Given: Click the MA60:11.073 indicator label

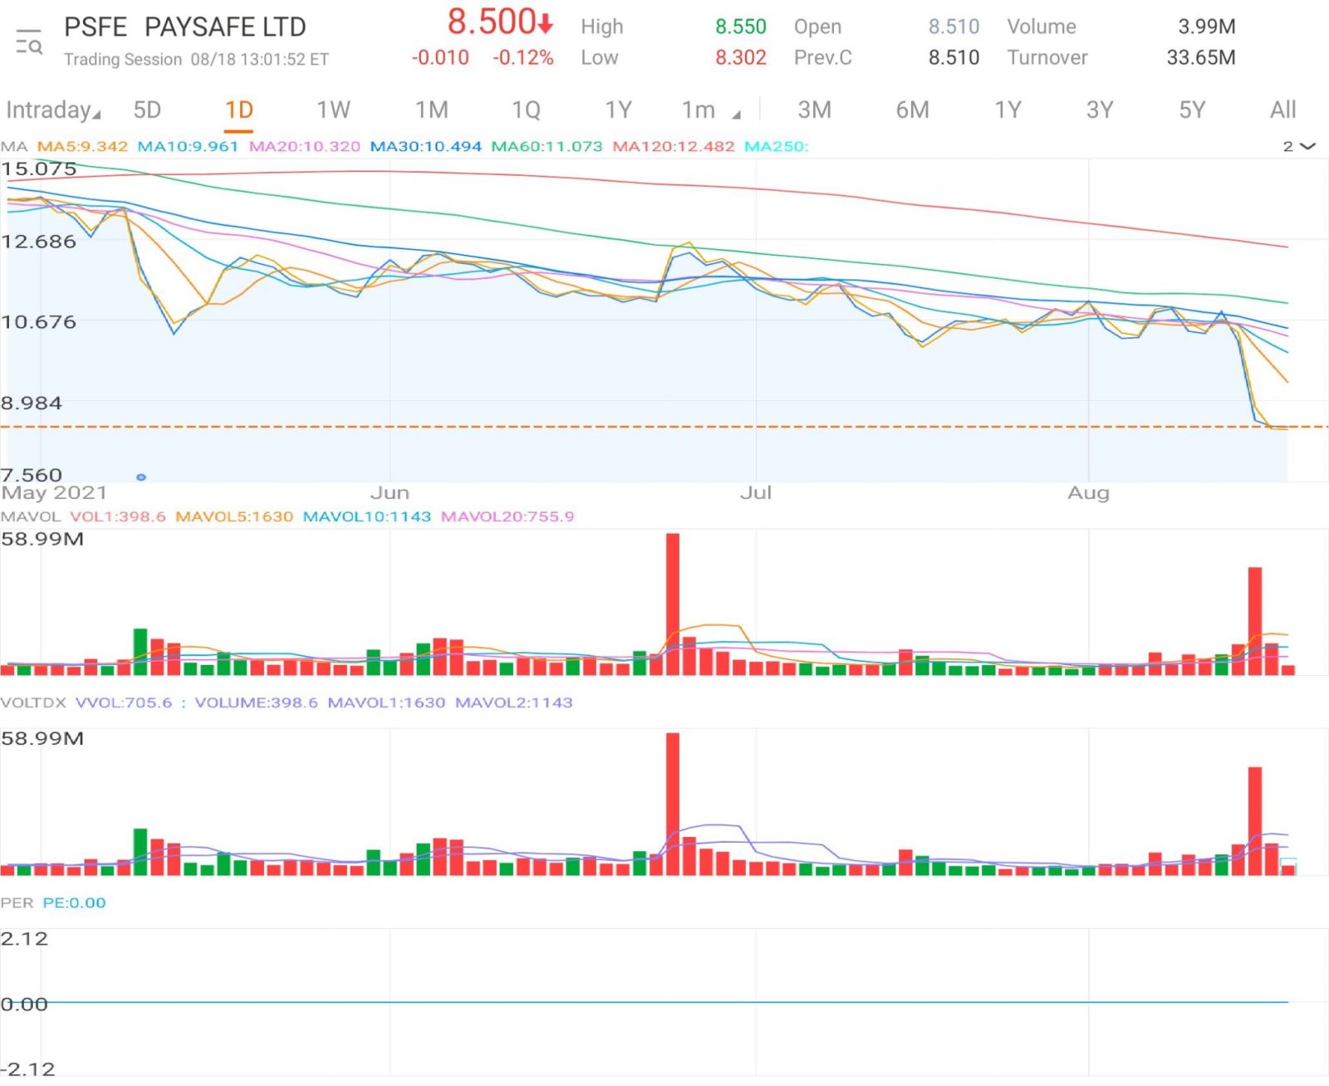Looking at the screenshot, I should pos(547,147).
